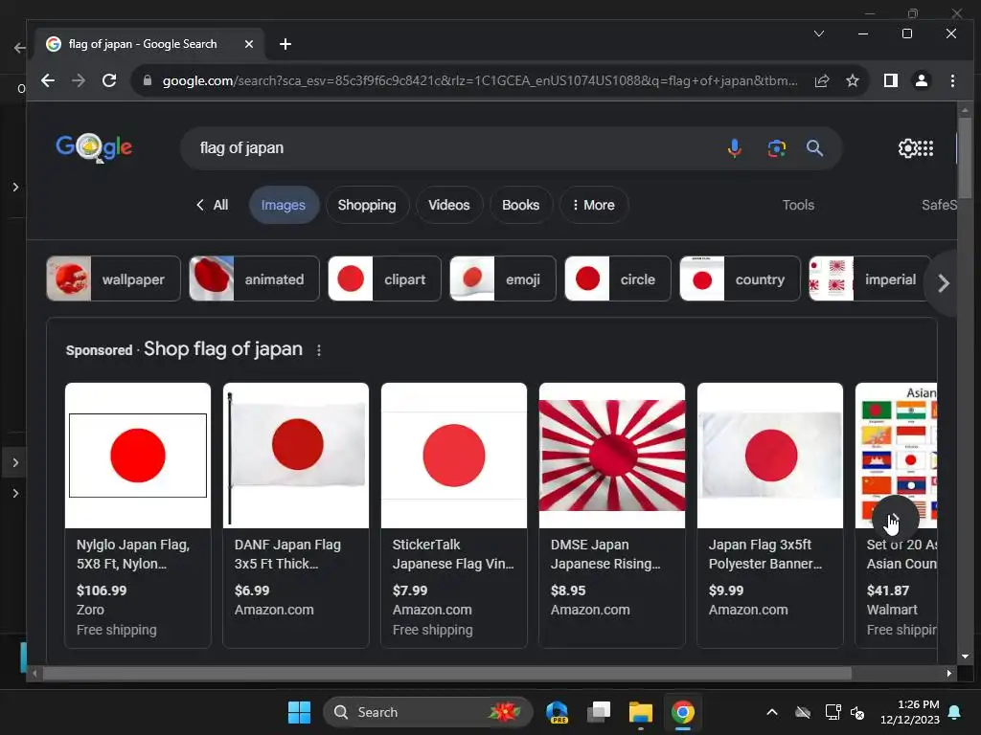Open Japan Flag 3x5ft Polyester image

point(770,456)
